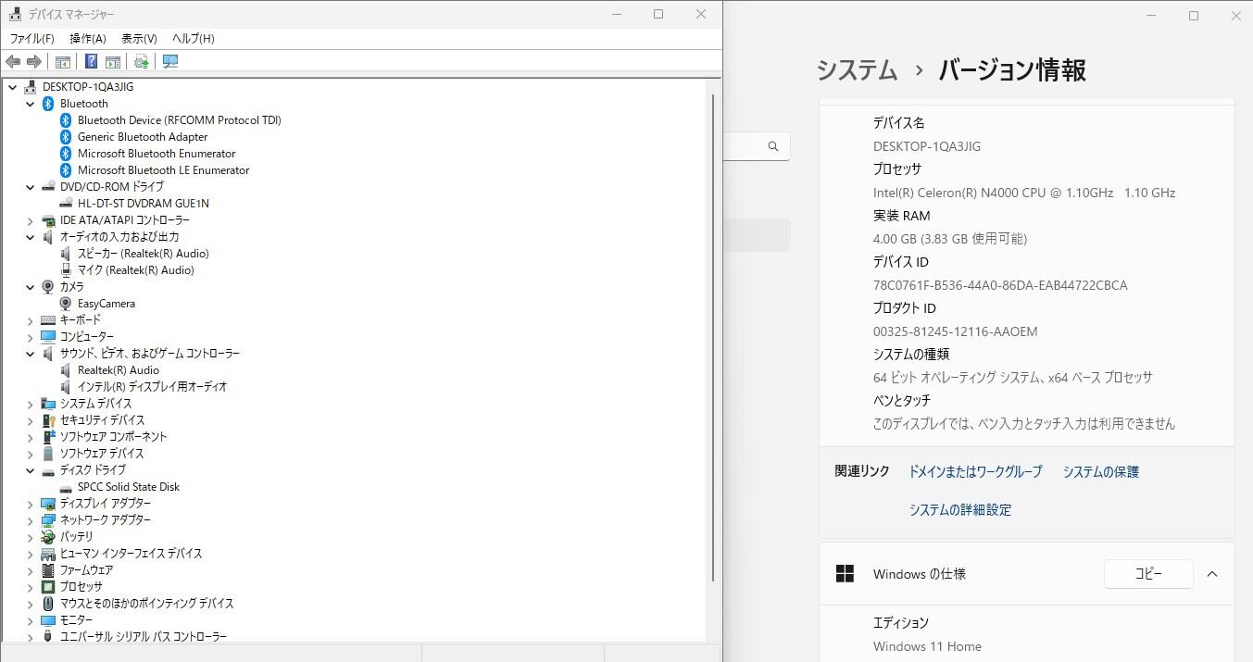The height and width of the screenshot is (662, 1253).
Task: Click the Back arrow in Device Manager toolbar
Action: pos(13,61)
